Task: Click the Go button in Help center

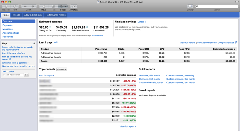Action: click(26, 75)
